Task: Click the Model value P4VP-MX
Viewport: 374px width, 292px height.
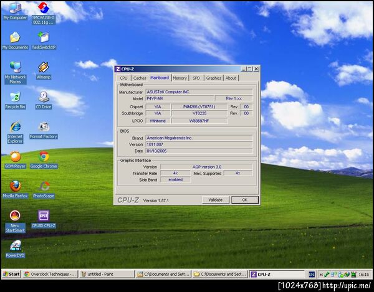Action: click(180, 98)
